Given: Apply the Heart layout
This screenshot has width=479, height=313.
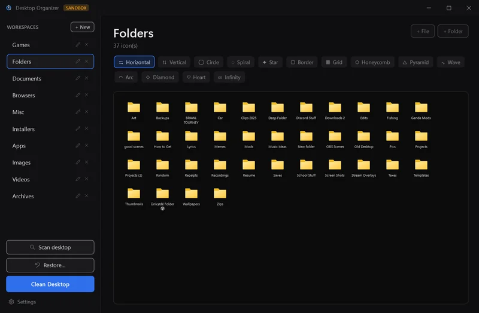Looking at the screenshot, I should point(196,77).
